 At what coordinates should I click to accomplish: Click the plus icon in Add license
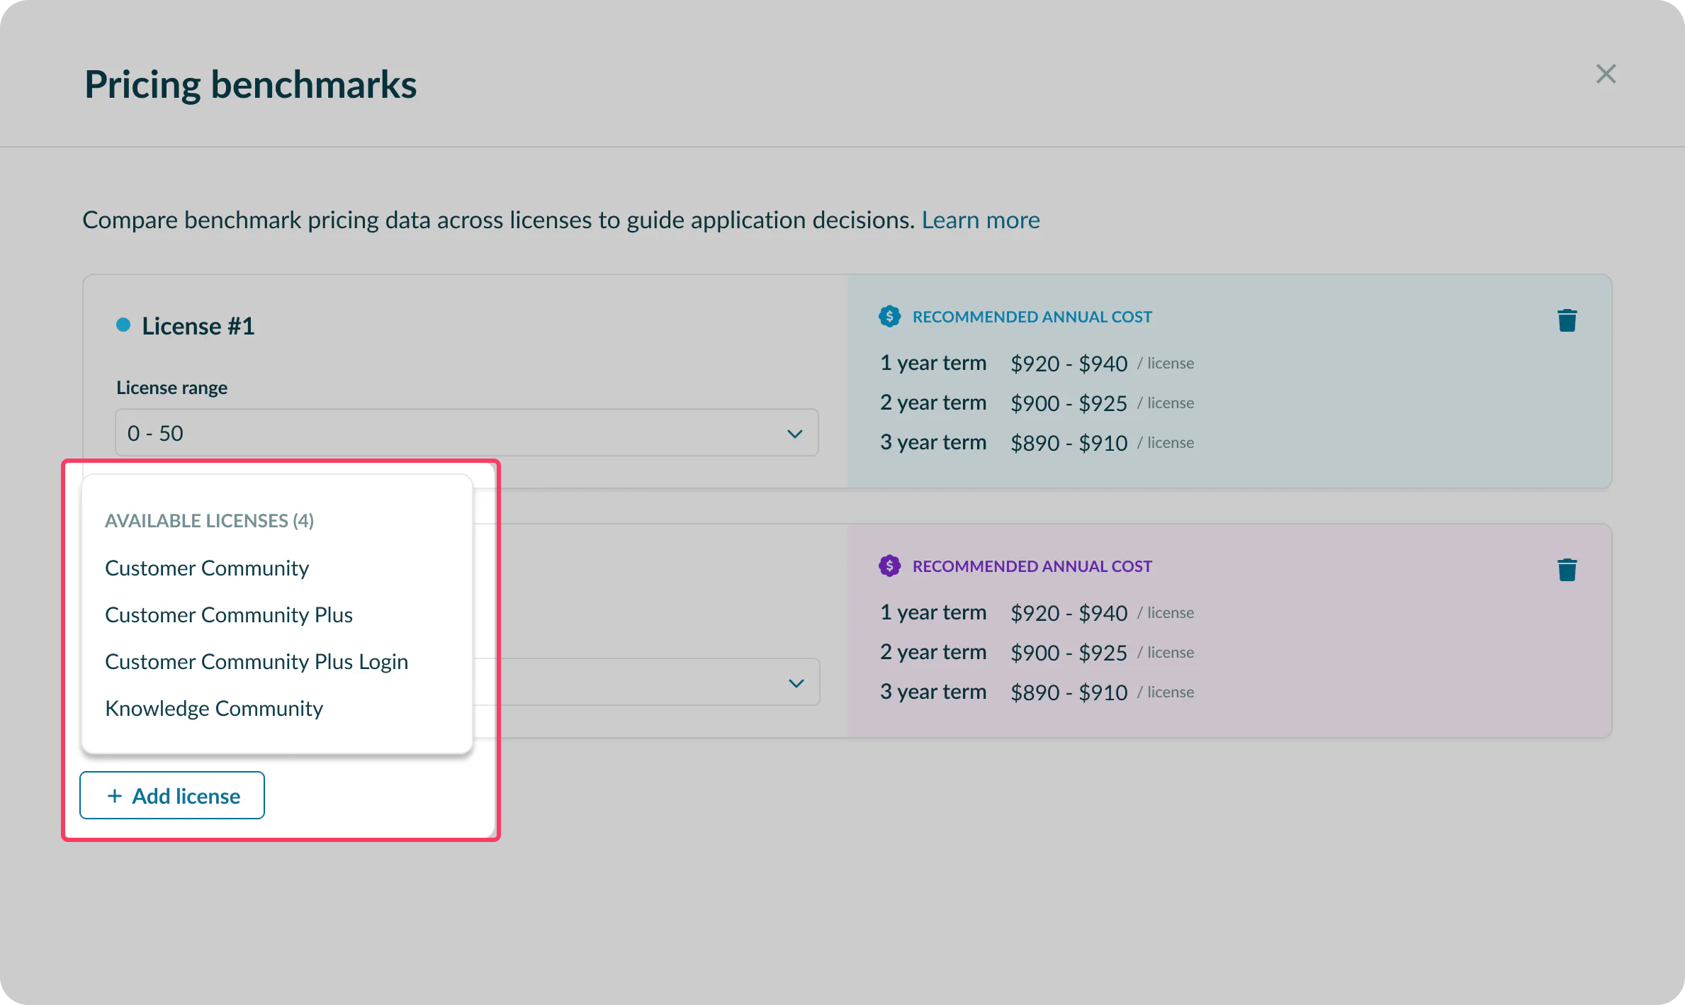pyautogui.click(x=115, y=796)
